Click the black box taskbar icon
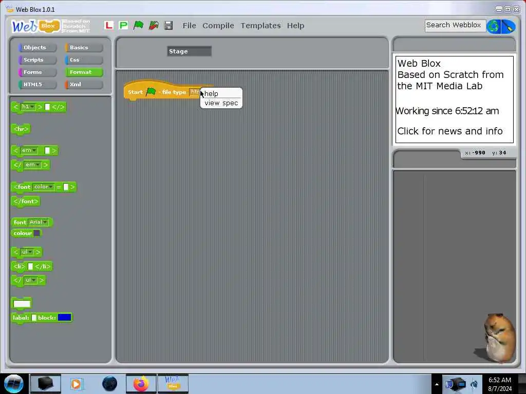526x394 pixels. pyautogui.click(x=46, y=384)
